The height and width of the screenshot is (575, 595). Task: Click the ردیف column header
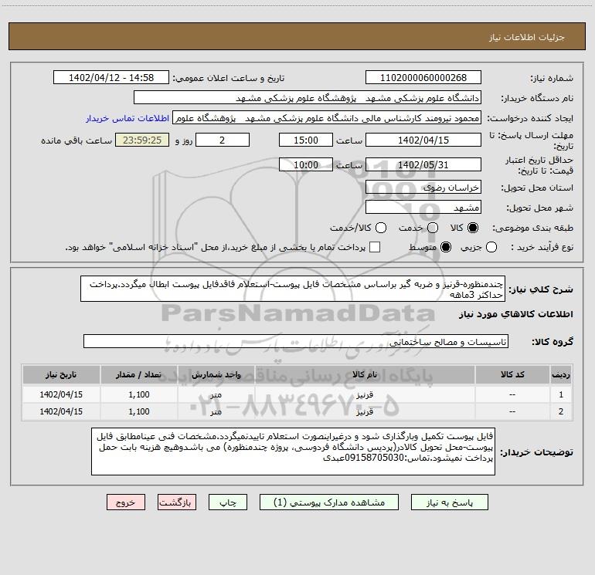point(561,374)
